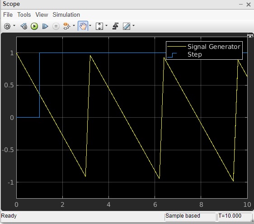Open the Tools menu
254x224 pixels.
pyautogui.click(x=24, y=15)
